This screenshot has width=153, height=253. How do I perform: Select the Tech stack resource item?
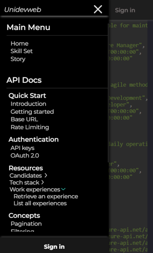pos(24,182)
